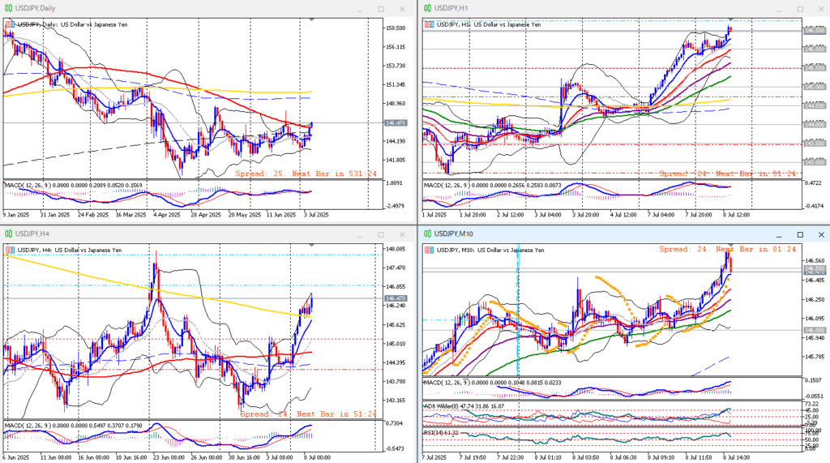Screen dimensions: 830x463
Task: Click the Spread 25 Next Bar text on Daily
Action: (x=306, y=174)
